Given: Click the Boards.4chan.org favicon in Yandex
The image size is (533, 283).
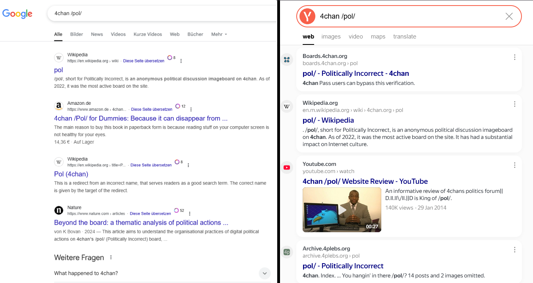Looking at the screenshot, I should pyautogui.click(x=287, y=60).
